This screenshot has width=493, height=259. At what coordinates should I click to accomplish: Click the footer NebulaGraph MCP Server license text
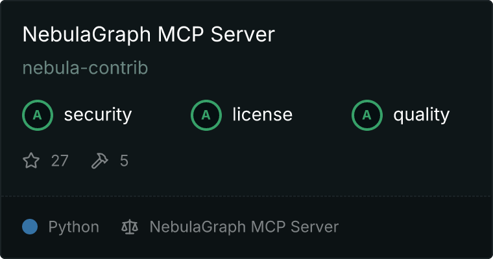point(244,227)
